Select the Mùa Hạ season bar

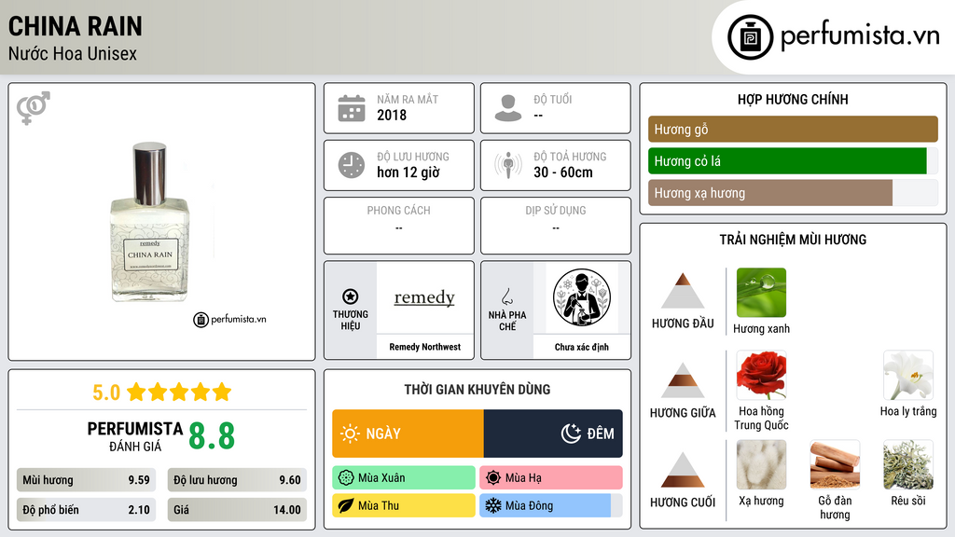pyautogui.click(x=551, y=478)
